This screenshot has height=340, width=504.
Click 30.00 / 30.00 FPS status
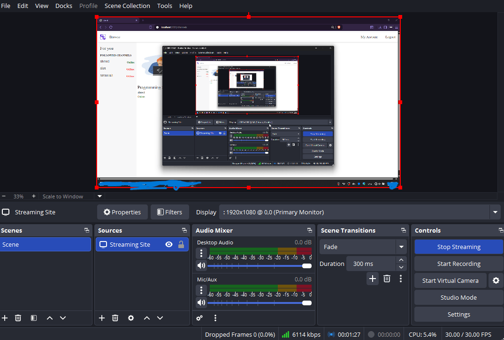click(468, 334)
